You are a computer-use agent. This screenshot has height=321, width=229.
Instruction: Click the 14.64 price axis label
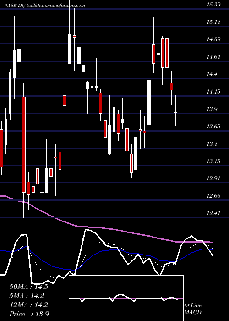pos(213,56)
